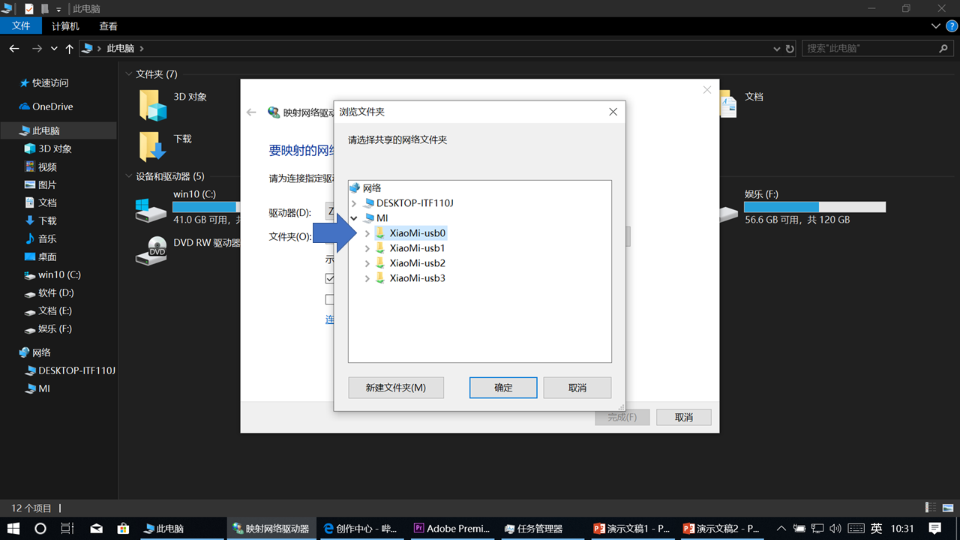Expand the XiaoMi-usb3 share arrow
The height and width of the screenshot is (540, 960).
point(367,278)
